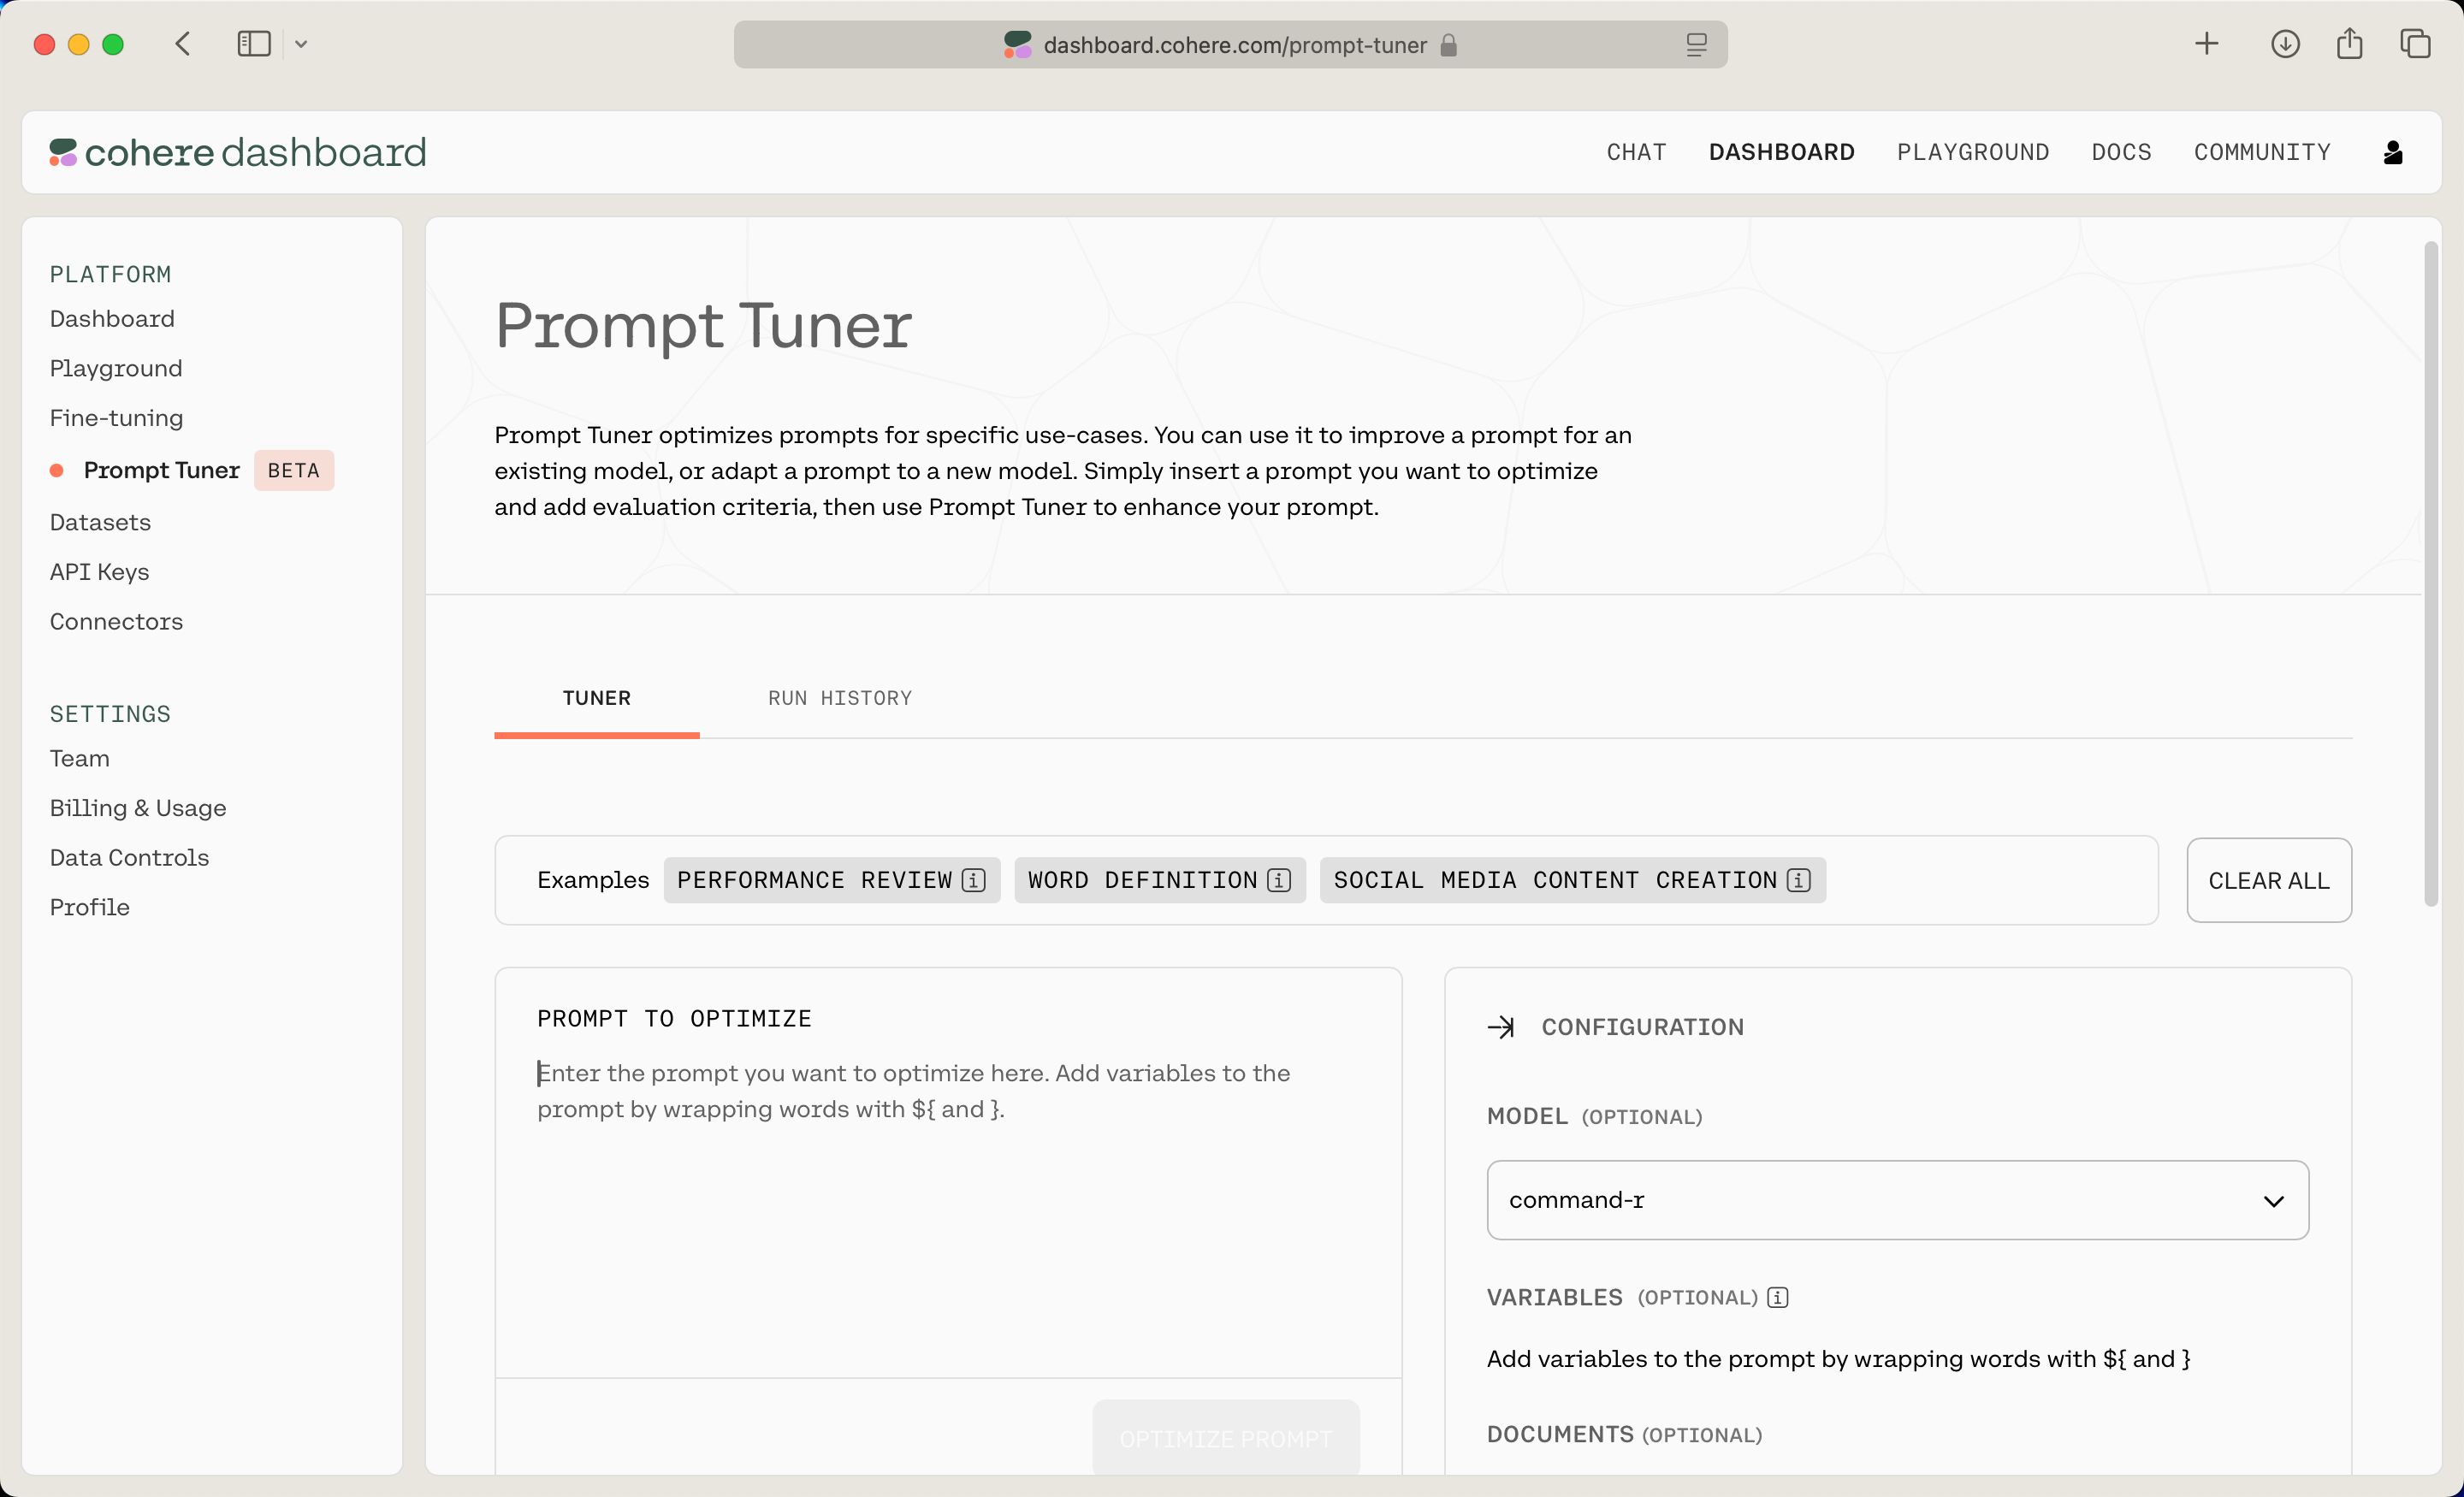Viewport: 2464px width, 1497px height.
Task: Select DASHBOARD in top navigation
Action: click(x=1781, y=152)
